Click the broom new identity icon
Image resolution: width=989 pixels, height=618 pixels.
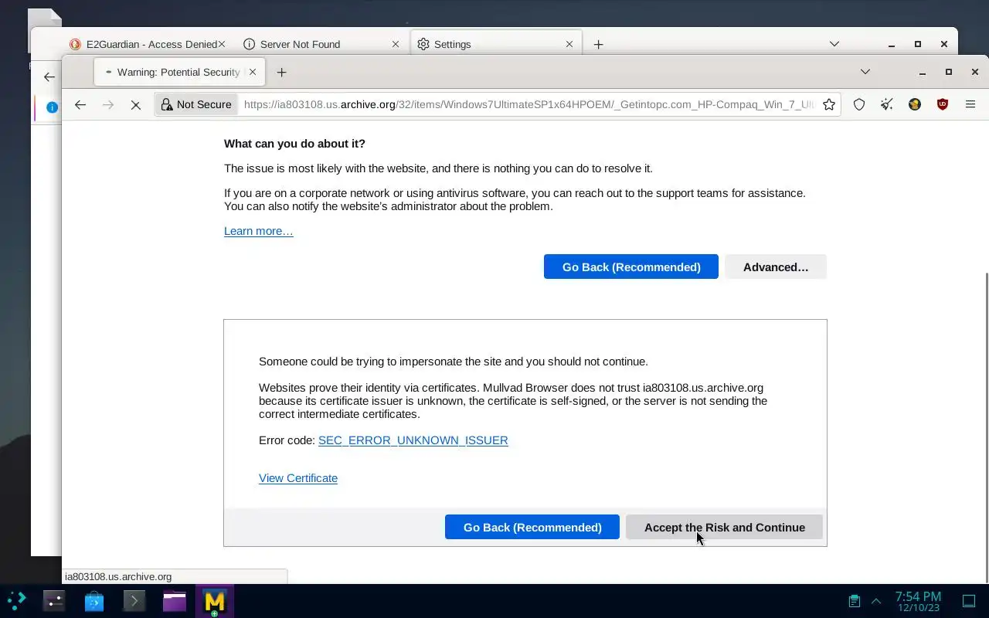tap(887, 104)
